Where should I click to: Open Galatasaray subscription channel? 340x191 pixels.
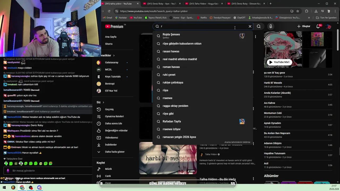coord(112,63)
